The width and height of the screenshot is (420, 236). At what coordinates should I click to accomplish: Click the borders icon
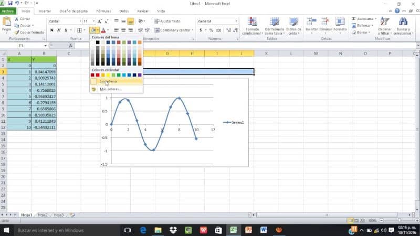click(x=80, y=30)
